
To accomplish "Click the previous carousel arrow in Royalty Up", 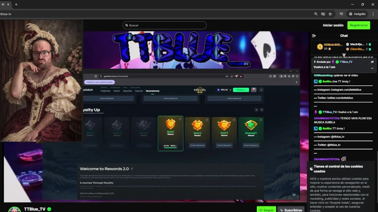I will pyautogui.click(x=256, y=110).
